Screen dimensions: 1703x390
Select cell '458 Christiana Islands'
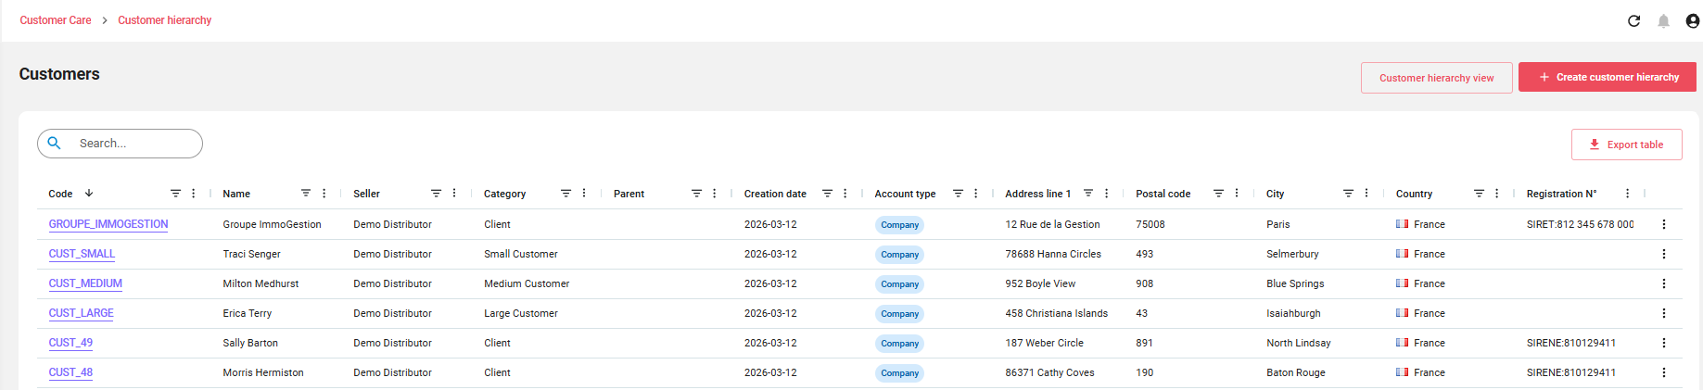pyautogui.click(x=1056, y=313)
